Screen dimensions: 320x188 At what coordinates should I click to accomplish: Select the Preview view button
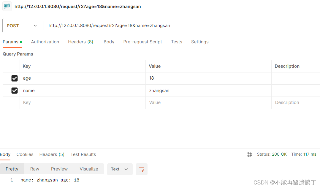point(59,169)
